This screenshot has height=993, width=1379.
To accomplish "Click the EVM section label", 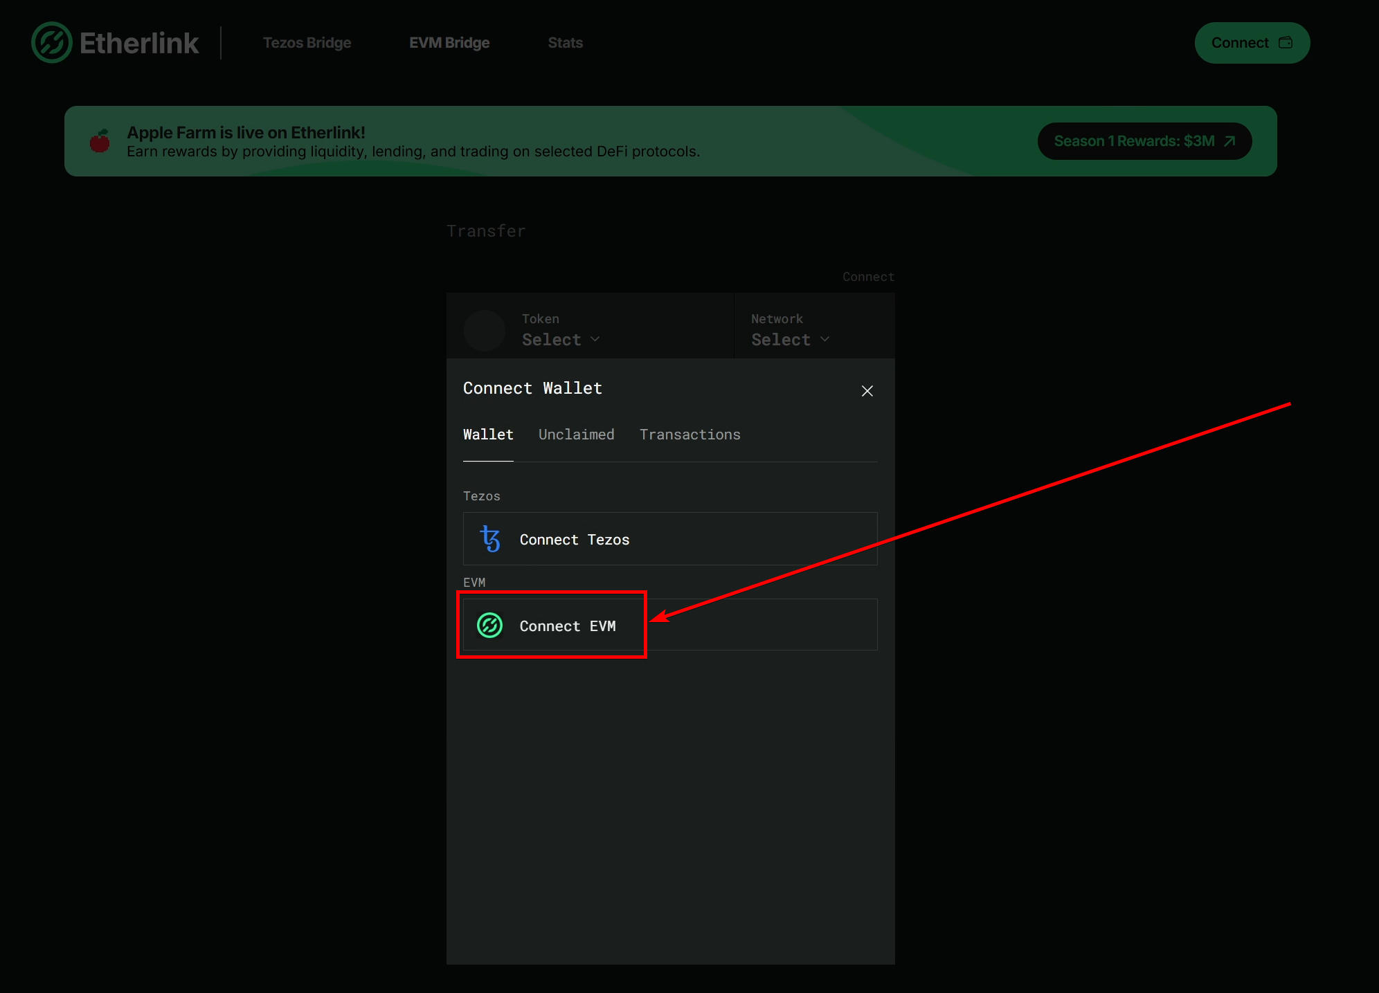I will (x=474, y=583).
